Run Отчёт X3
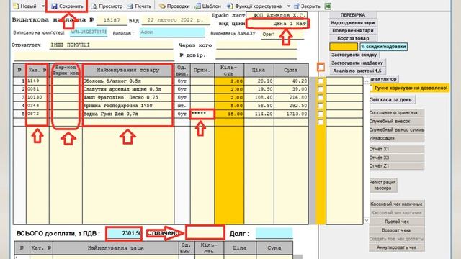 (396, 158)
